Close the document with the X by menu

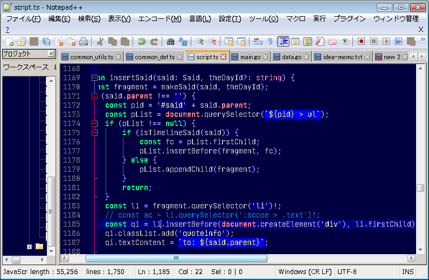click(421, 29)
